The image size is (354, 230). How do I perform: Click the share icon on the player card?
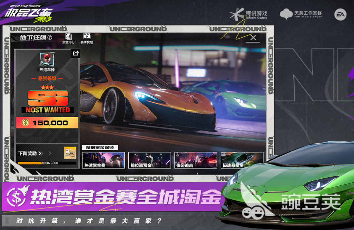coord(76,53)
